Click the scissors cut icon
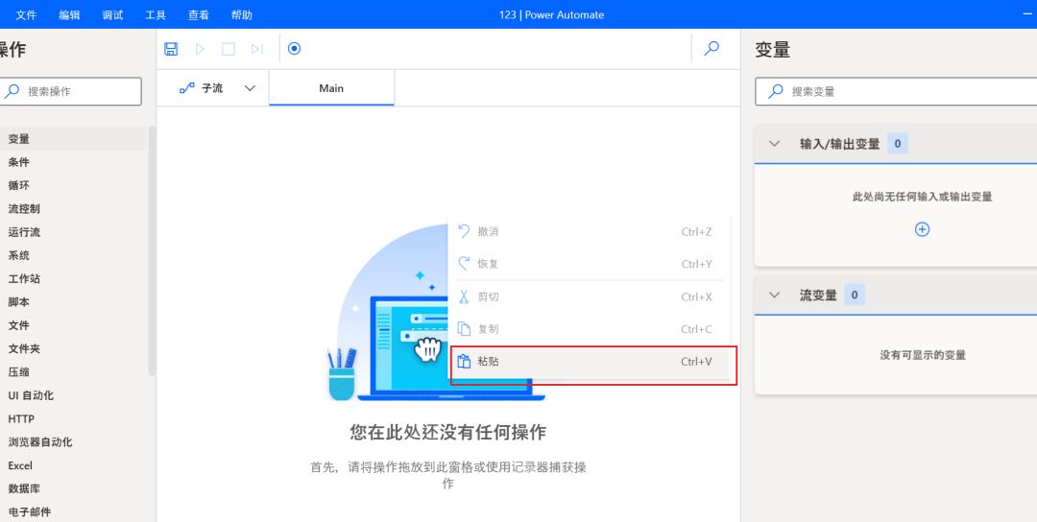The height and width of the screenshot is (522, 1037). point(464,297)
